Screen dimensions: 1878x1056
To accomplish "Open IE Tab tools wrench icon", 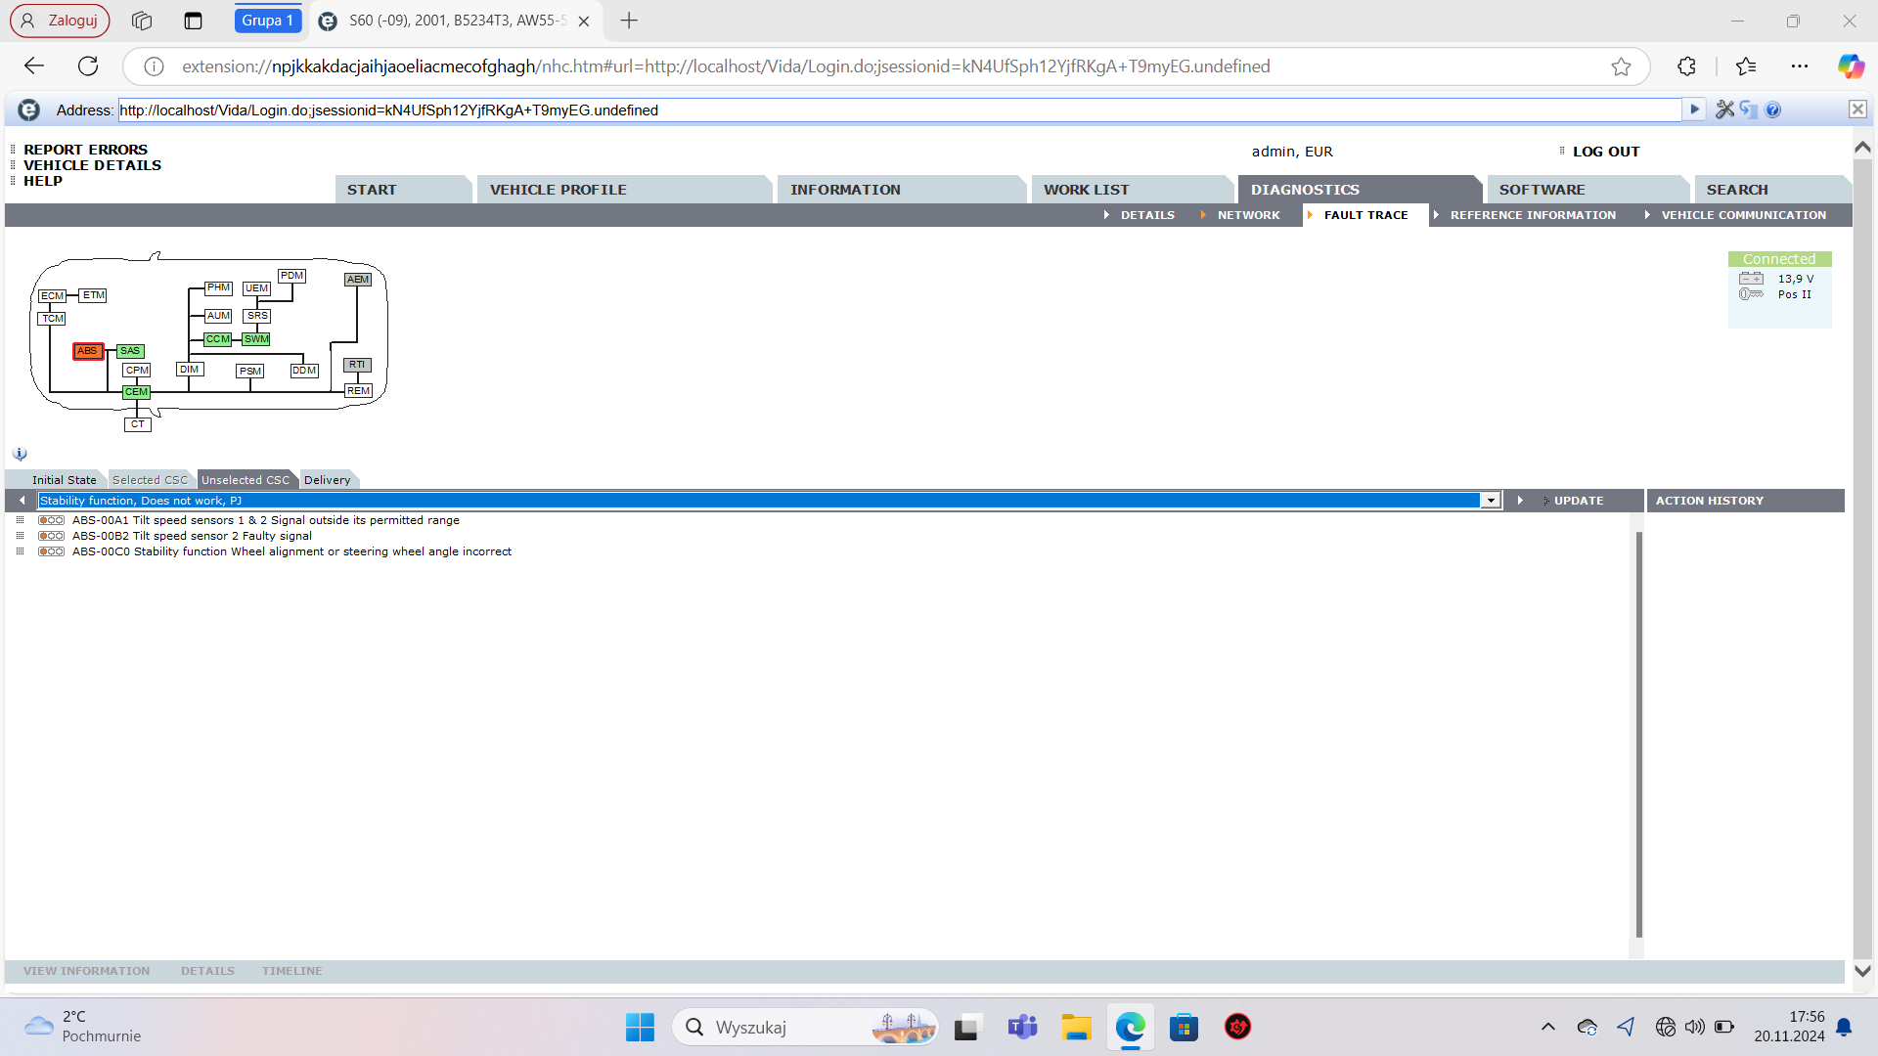I will 1724,110.
